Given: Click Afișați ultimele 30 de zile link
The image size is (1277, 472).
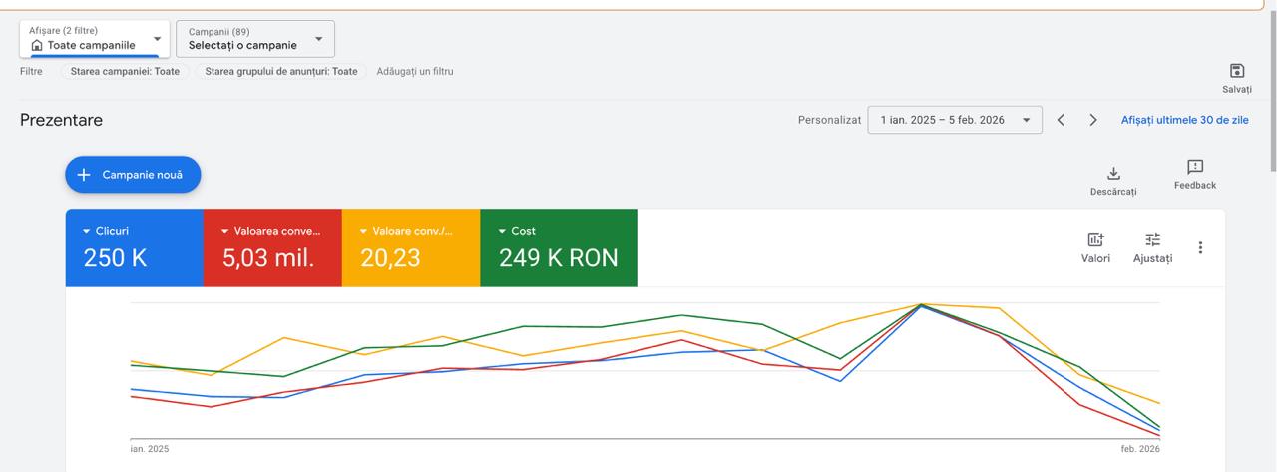Looking at the screenshot, I should click(1185, 120).
